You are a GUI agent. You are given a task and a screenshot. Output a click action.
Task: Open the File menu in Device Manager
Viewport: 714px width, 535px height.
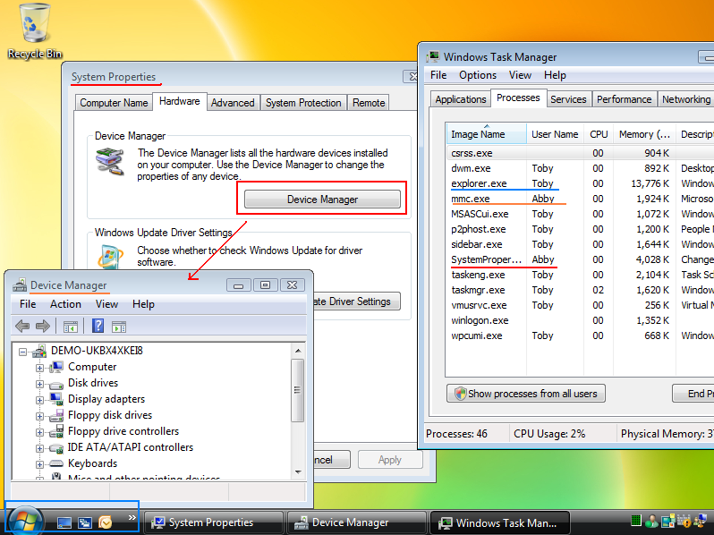[x=28, y=304]
